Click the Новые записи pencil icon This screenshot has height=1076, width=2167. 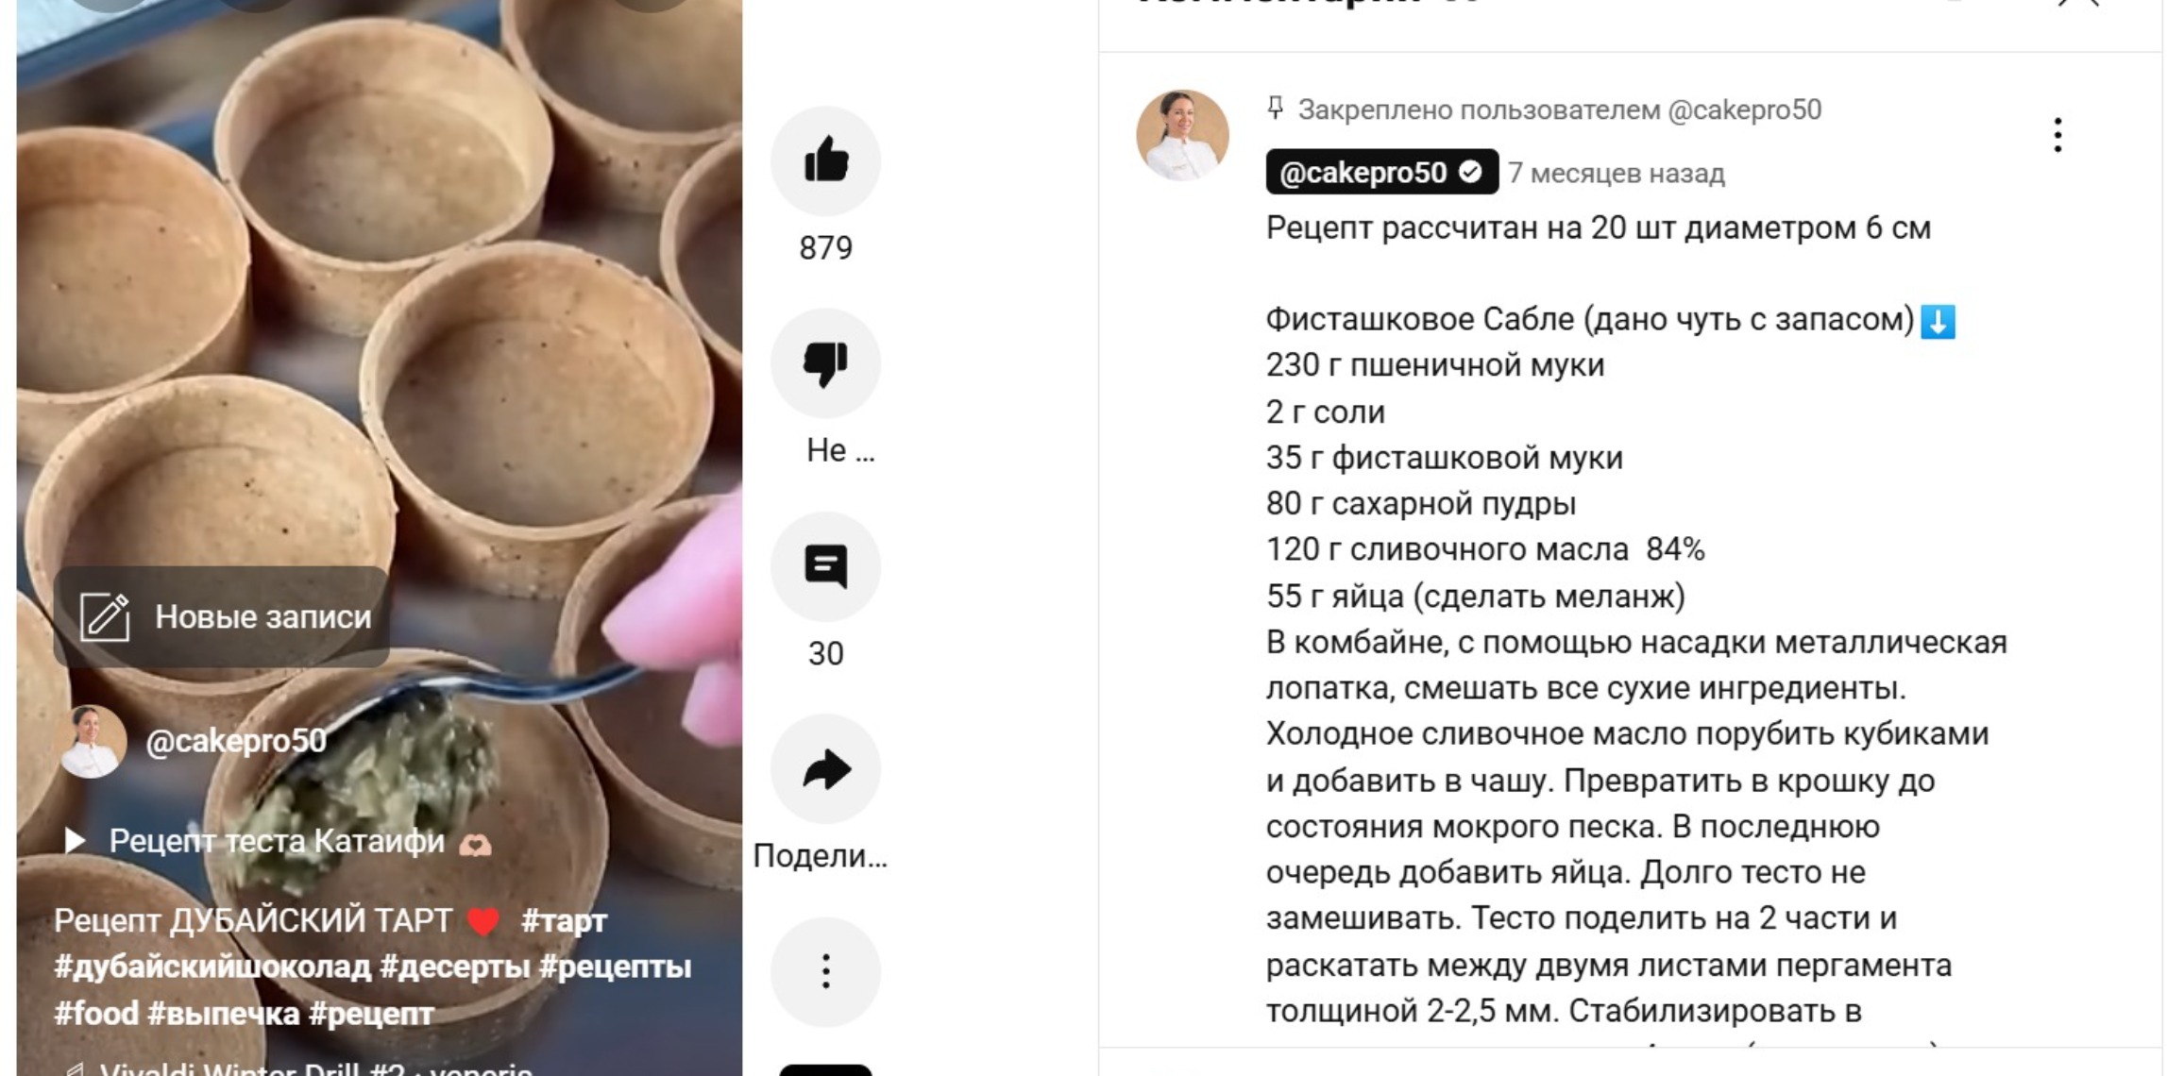point(104,616)
